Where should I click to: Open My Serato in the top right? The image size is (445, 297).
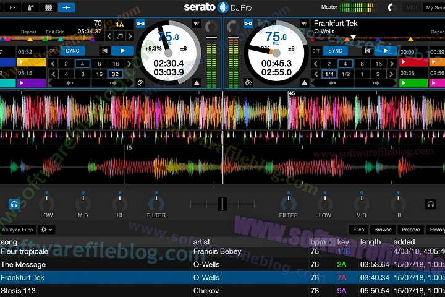click(x=434, y=7)
